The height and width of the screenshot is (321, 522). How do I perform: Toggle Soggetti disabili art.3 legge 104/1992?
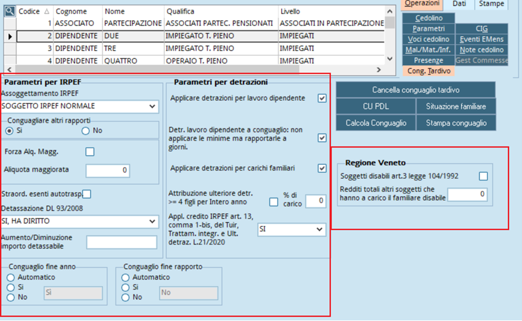coord(483,176)
